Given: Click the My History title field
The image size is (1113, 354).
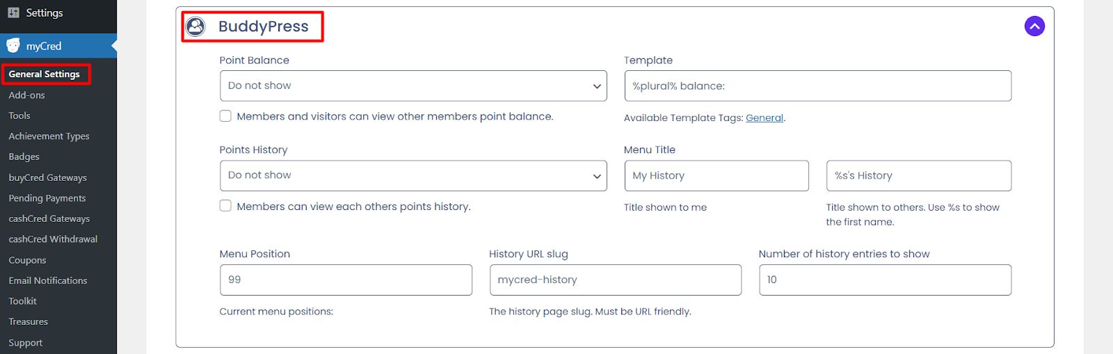Looking at the screenshot, I should (716, 175).
